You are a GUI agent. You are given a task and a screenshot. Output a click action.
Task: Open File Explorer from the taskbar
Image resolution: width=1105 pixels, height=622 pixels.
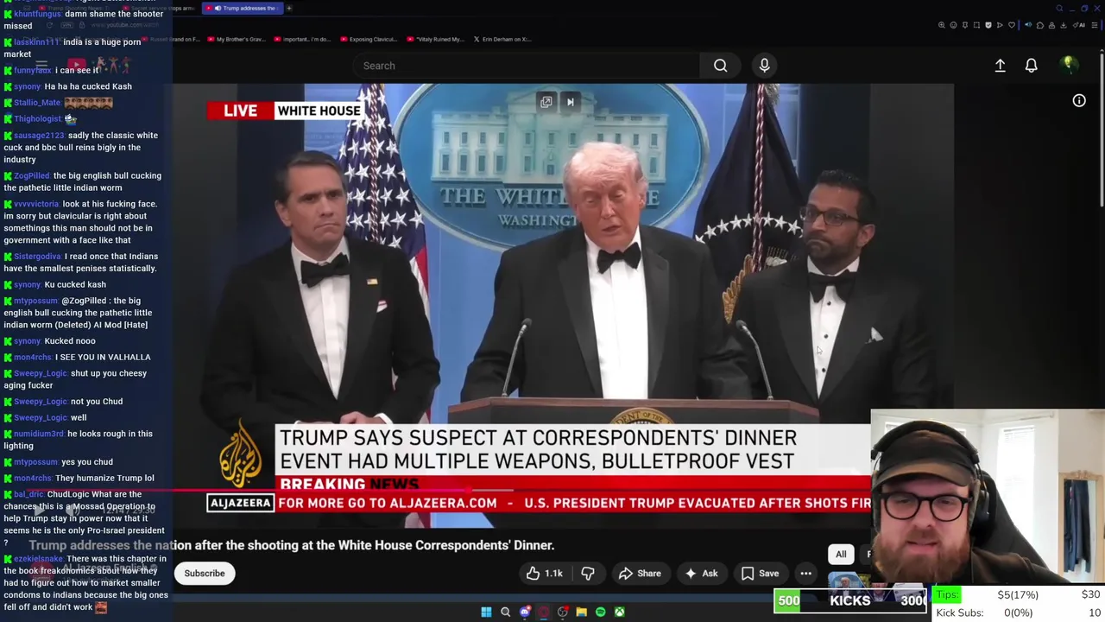click(581, 612)
